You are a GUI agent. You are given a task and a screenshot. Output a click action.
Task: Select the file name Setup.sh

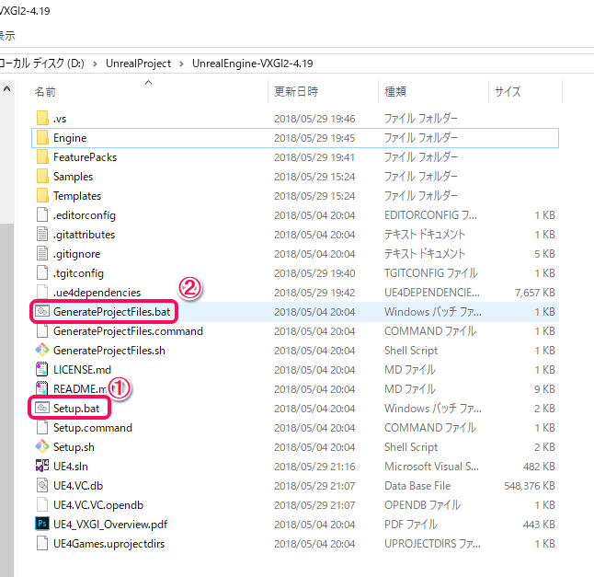[74, 447]
